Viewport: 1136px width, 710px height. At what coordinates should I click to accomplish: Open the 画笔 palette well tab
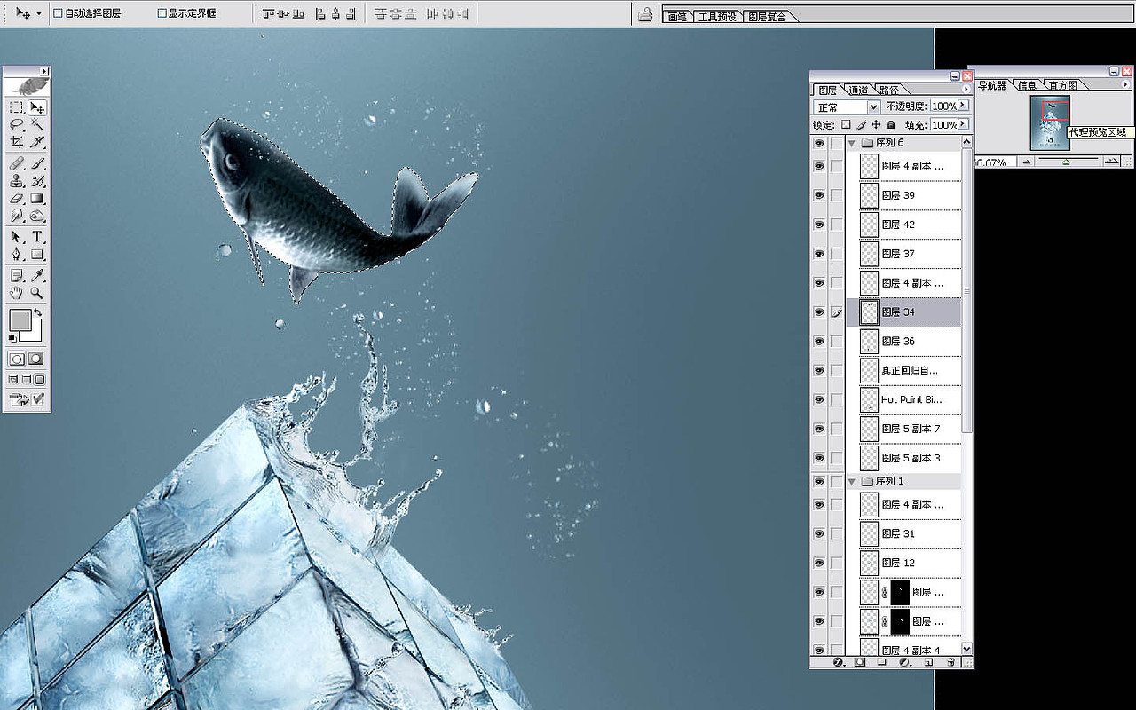pos(677,16)
